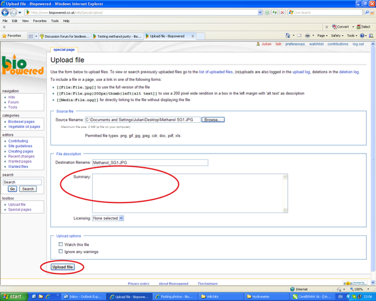Open the list of uploaded files link
The image size is (376, 301).
tap(216, 73)
